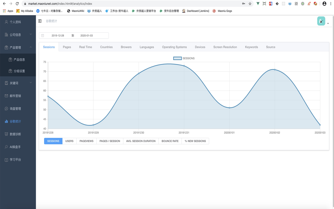Viewport: 334px width, 209px height.
Task: Switch to the Real Time tab
Action: [86, 47]
